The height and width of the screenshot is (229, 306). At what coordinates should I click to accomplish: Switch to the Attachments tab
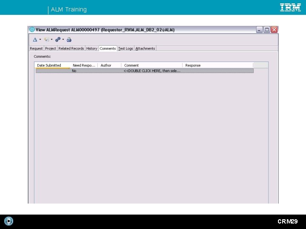(145, 48)
